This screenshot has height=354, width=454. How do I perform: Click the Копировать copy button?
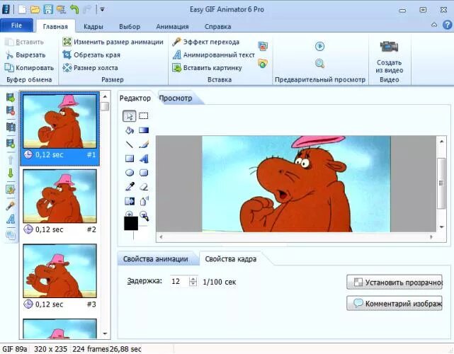click(x=29, y=68)
